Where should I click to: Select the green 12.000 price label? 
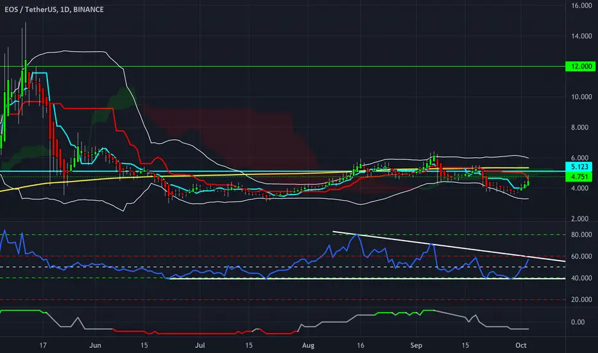[x=581, y=66]
